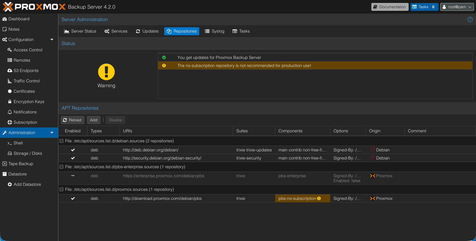Click the help question mark icon
Viewport: 476px width, 241px height.
click(x=470, y=19)
